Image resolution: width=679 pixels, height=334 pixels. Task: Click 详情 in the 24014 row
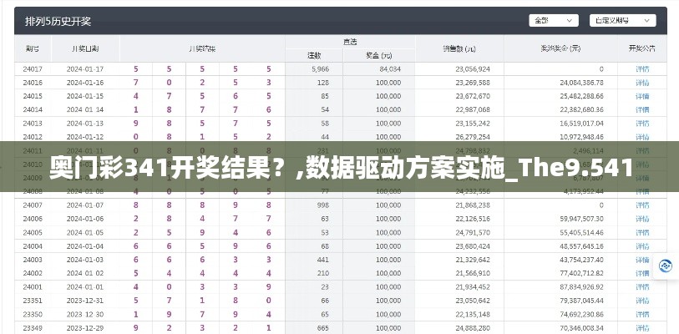coord(641,109)
